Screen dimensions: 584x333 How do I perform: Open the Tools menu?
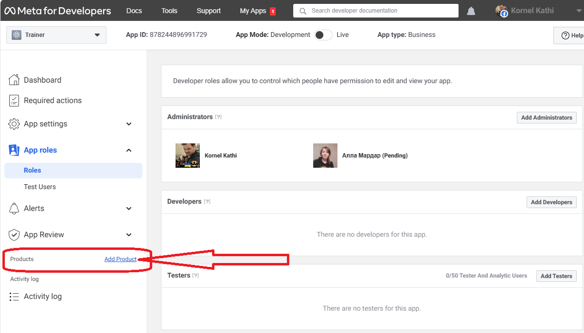[x=169, y=11]
